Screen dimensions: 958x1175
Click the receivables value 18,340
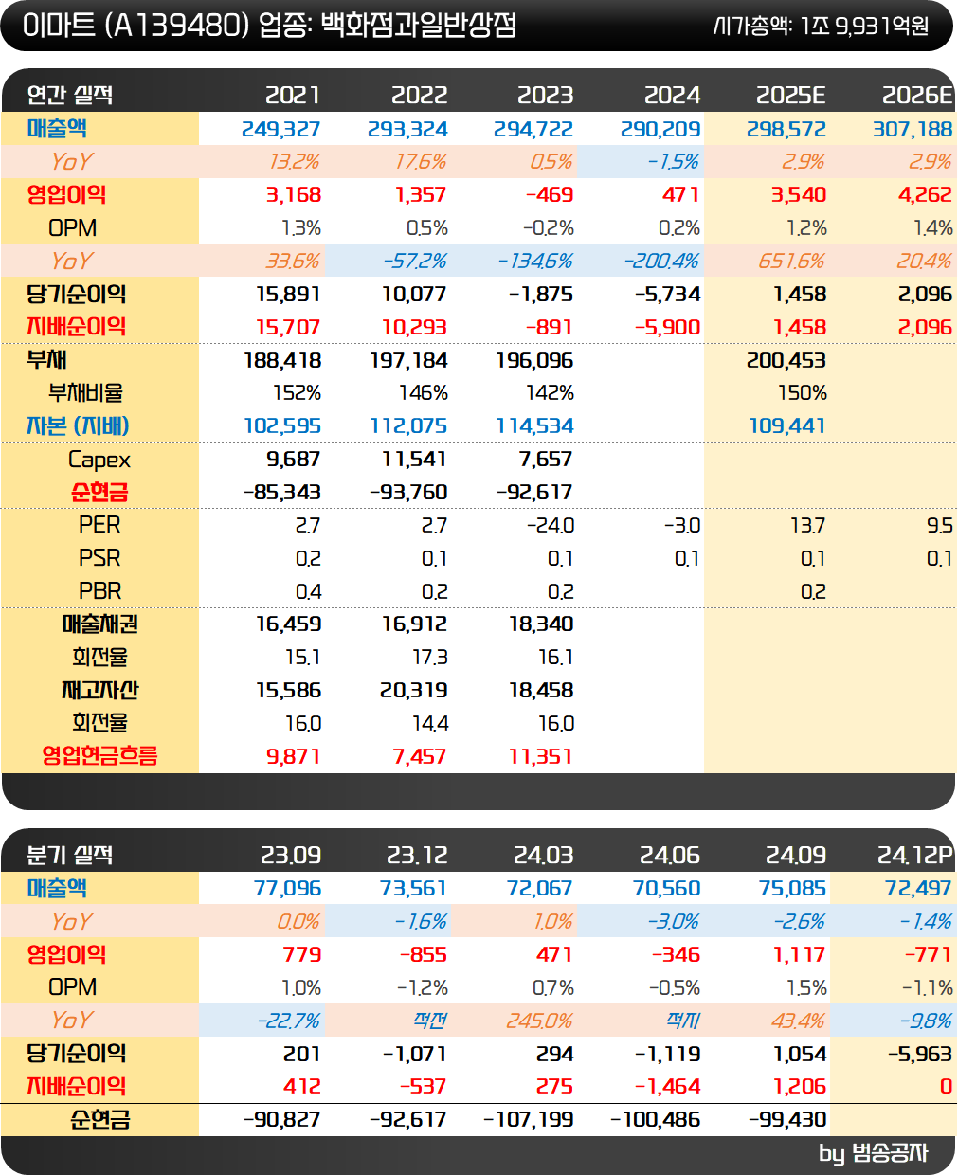[x=541, y=624]
